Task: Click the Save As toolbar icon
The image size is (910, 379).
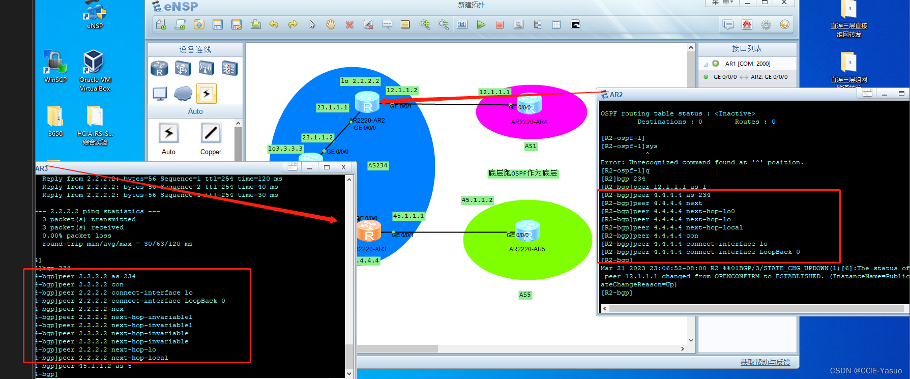Action: click(x=237, y=24)
